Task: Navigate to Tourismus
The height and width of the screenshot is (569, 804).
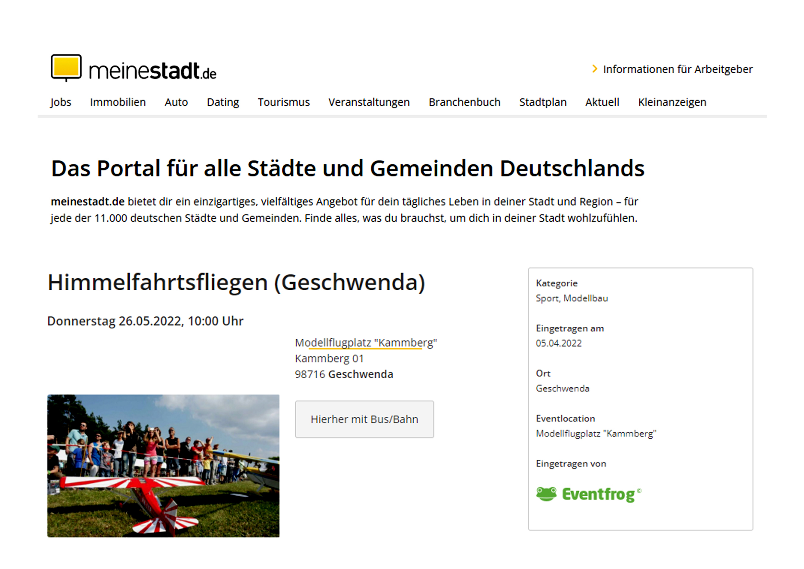Action: tap(284, 102)
